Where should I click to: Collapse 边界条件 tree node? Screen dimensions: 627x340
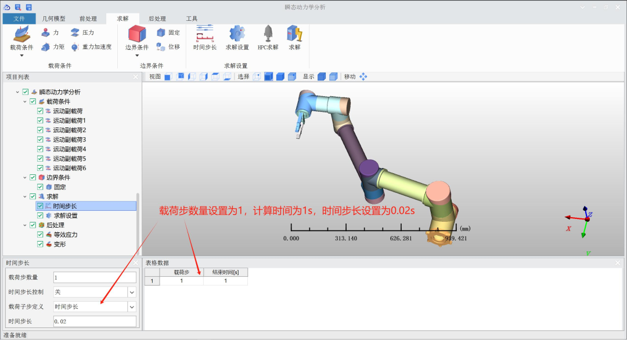tap(25, 178)
